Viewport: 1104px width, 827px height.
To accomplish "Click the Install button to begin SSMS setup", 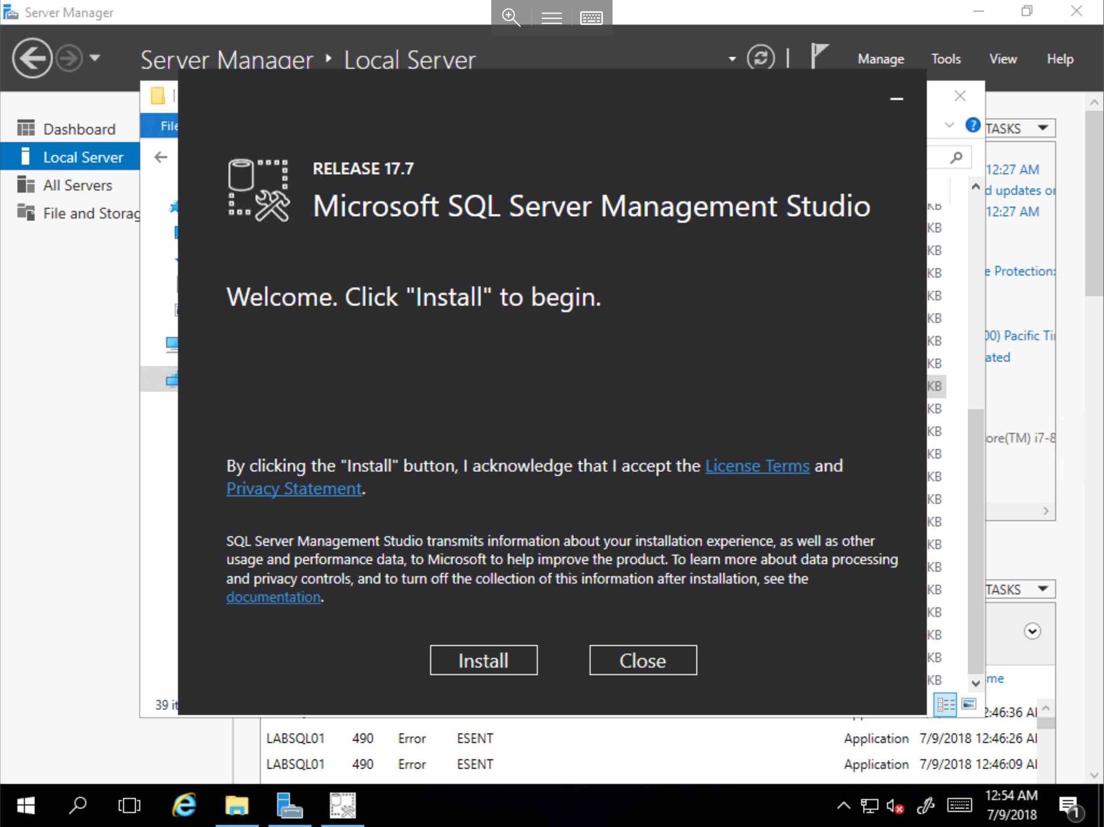I will pyautogui.click(x=484, y=660).
